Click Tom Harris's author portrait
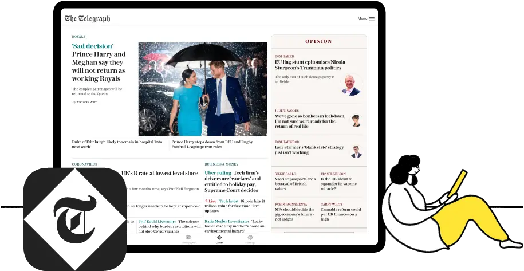524x271 pixels. (x=351, y=85)
